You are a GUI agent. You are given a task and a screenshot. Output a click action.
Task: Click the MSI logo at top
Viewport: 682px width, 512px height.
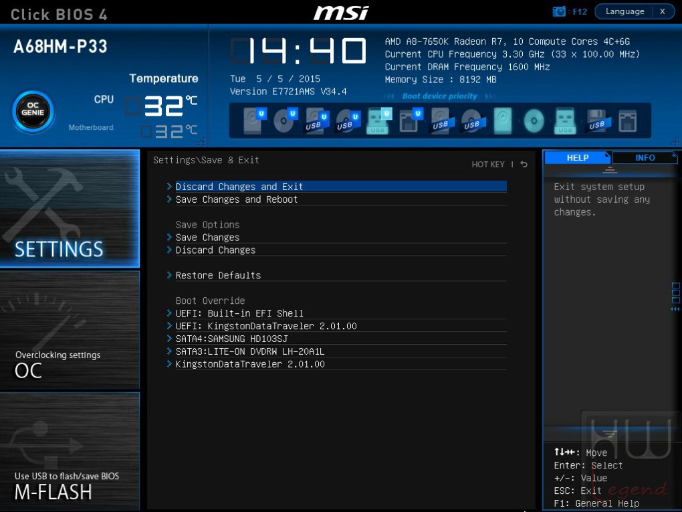coord(341,12)
